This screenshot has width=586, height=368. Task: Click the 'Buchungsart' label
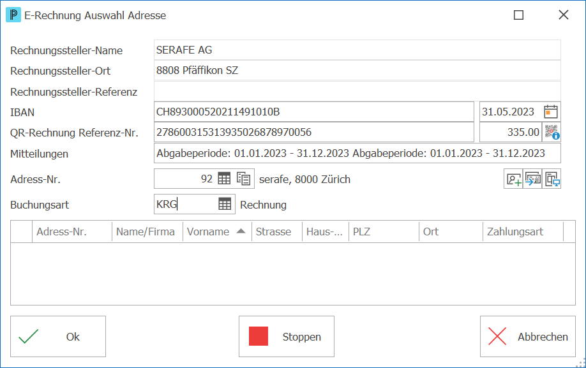coord(40,205)
